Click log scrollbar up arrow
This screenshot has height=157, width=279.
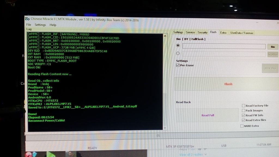tap(165, 35)
